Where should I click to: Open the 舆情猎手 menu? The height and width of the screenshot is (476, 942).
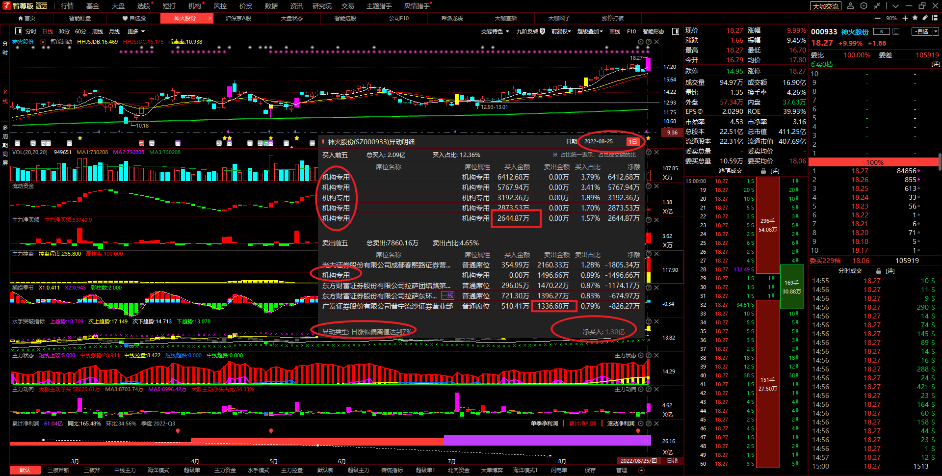coord(417,6)
